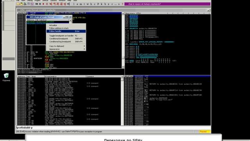
Task: Choose Actualize in the context menu
Action: (66, 25)
